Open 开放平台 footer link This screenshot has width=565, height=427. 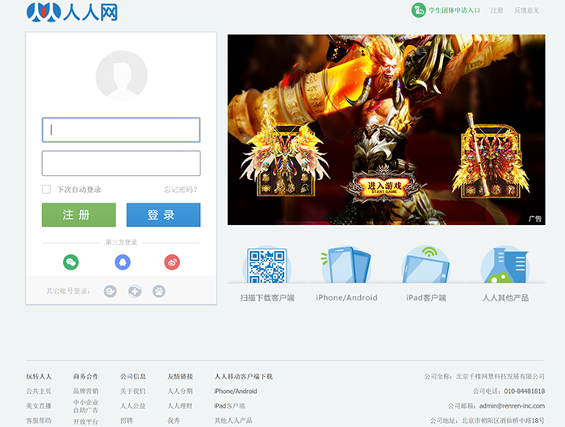86,421
